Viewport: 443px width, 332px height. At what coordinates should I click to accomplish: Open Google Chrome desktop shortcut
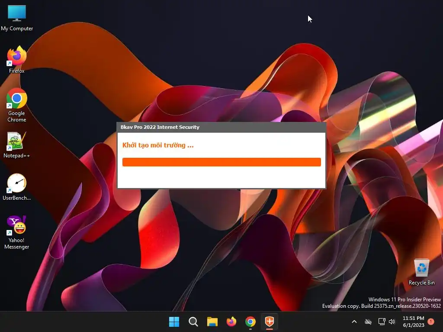click(17, 105)
